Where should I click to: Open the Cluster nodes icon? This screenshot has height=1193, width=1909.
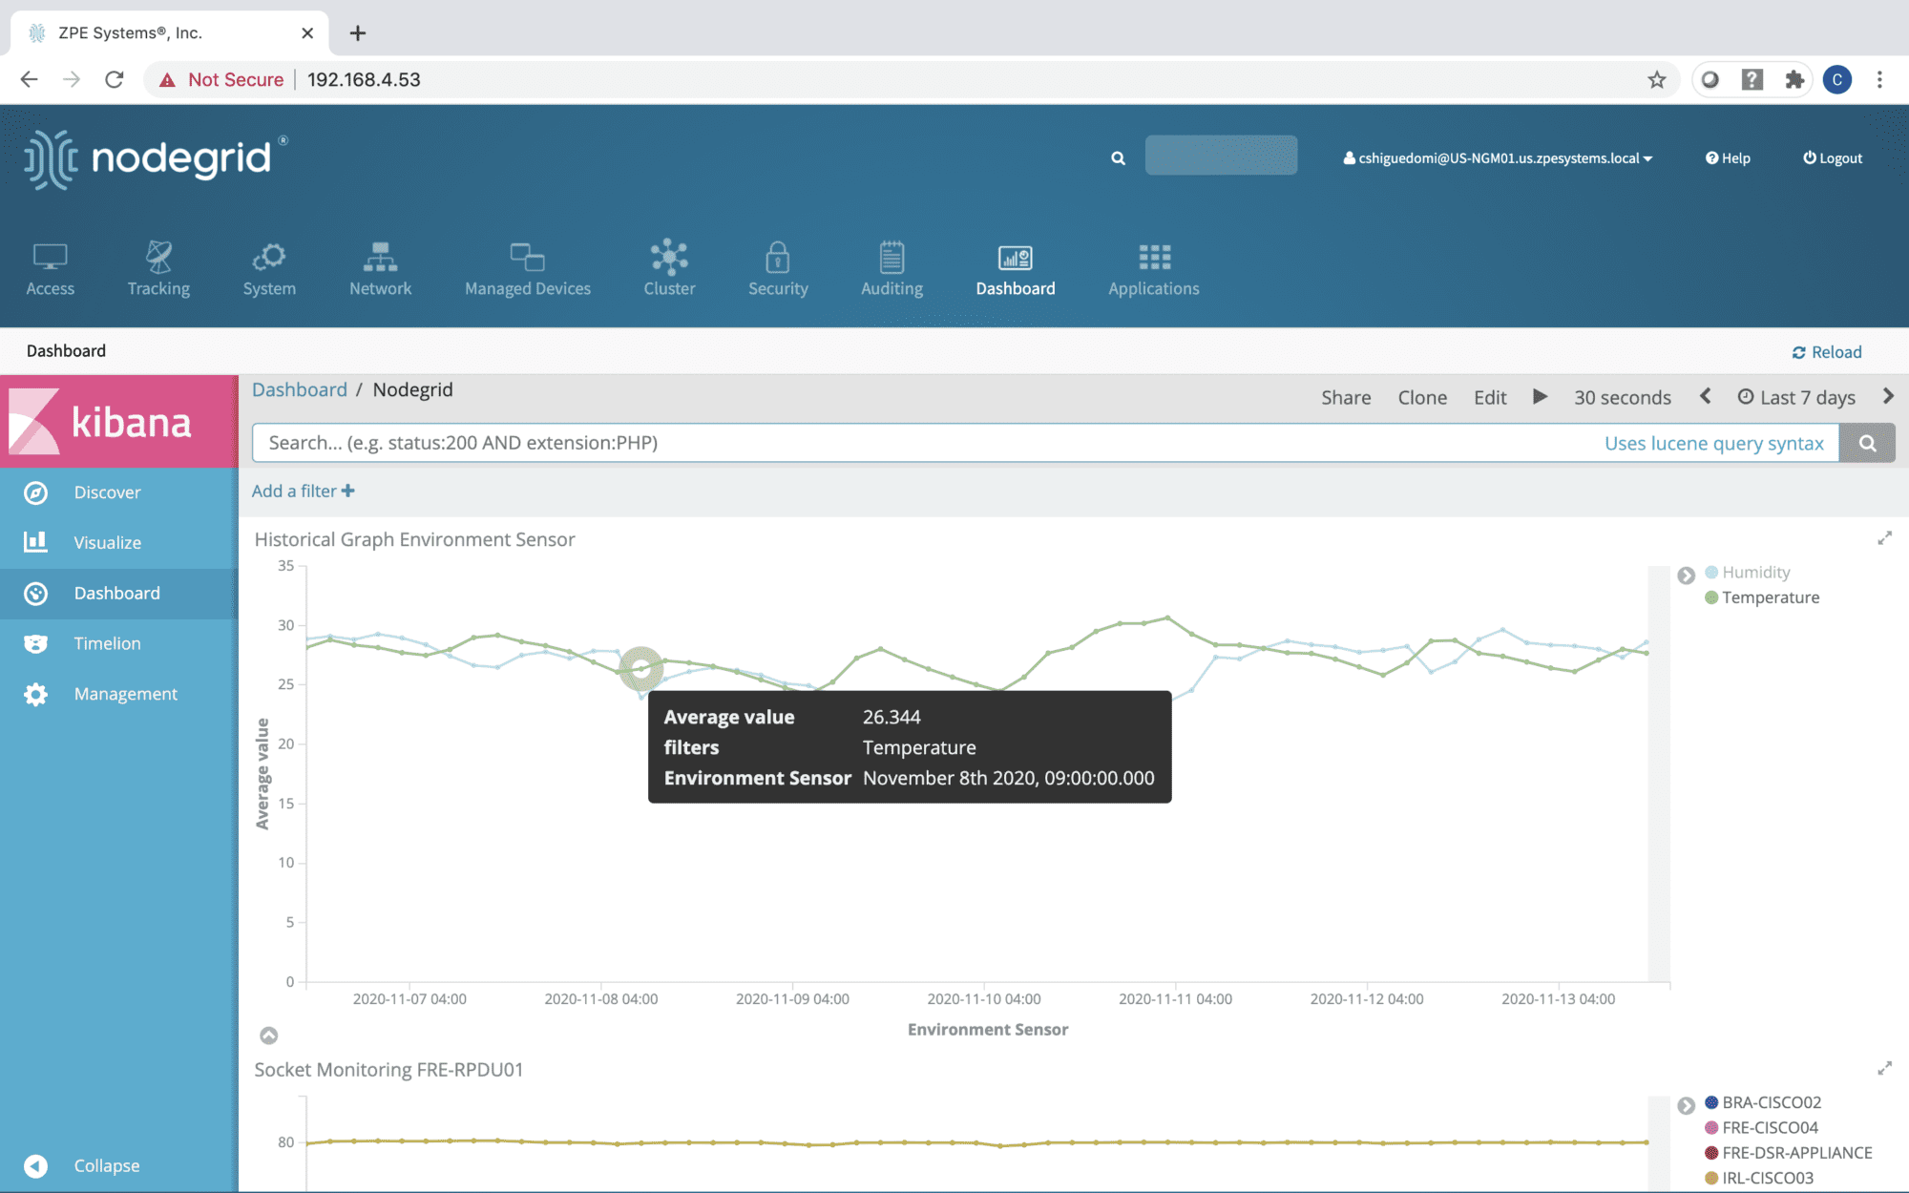(x=669, y=257)
